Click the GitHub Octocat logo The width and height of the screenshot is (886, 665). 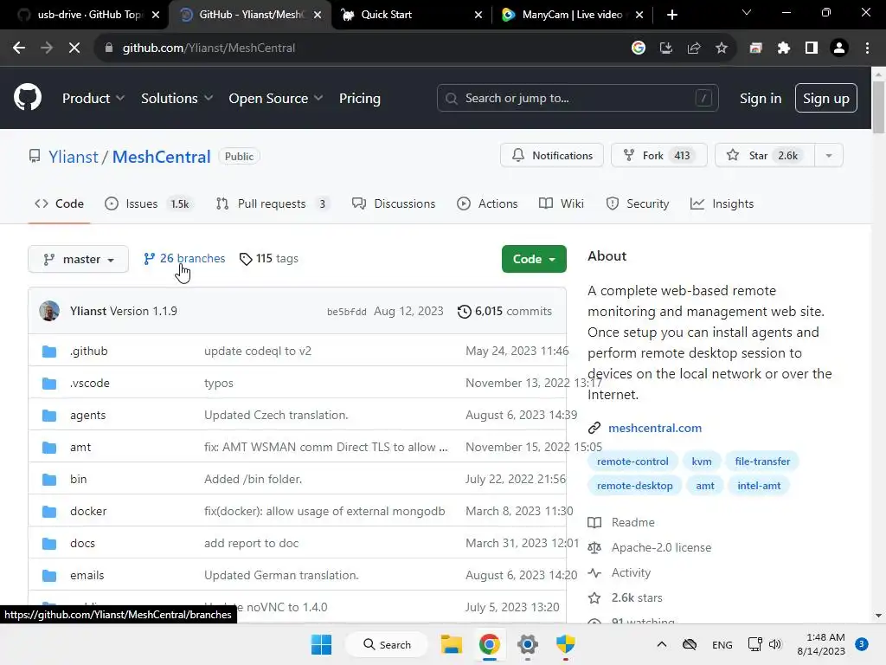click(28, 97)
